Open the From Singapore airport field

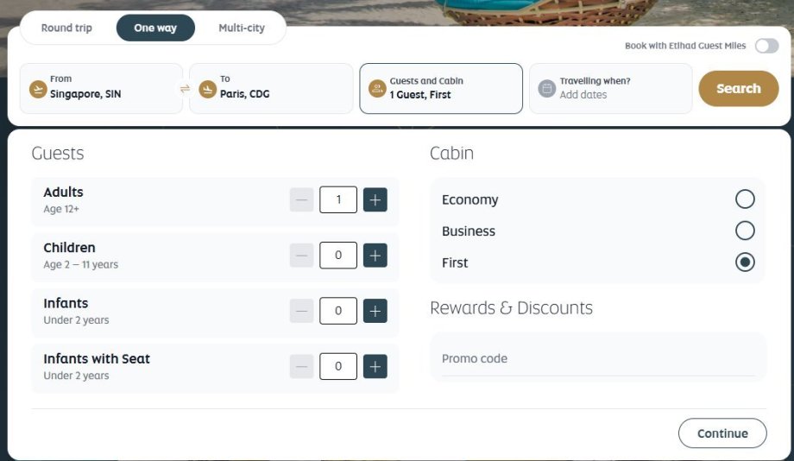coord(101,89)
